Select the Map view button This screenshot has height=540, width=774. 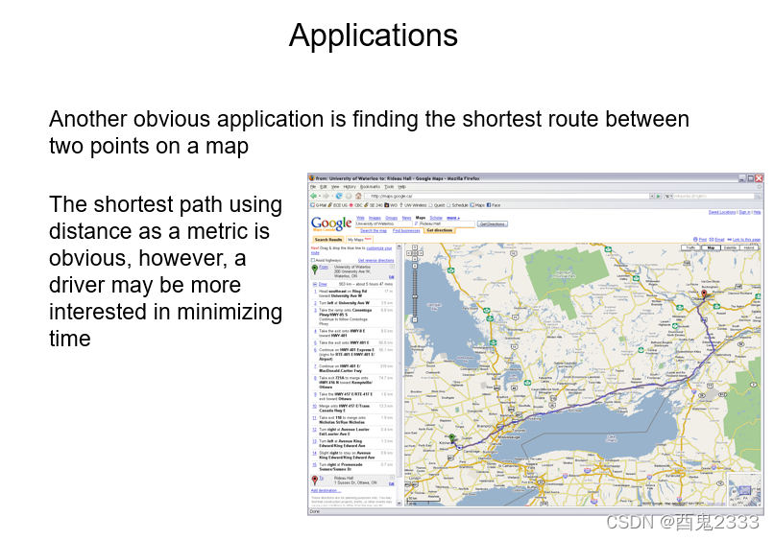711,247
